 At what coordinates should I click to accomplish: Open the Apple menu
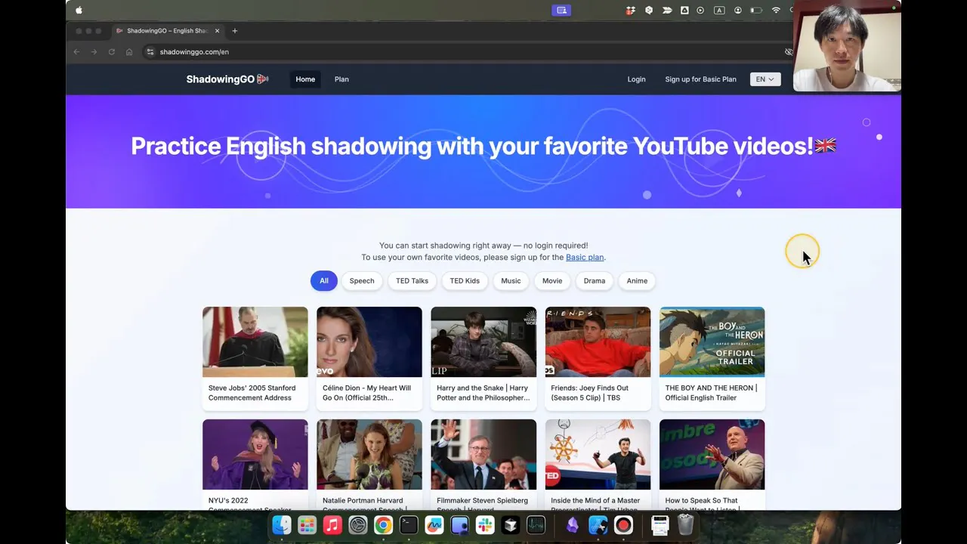[79, 11]
